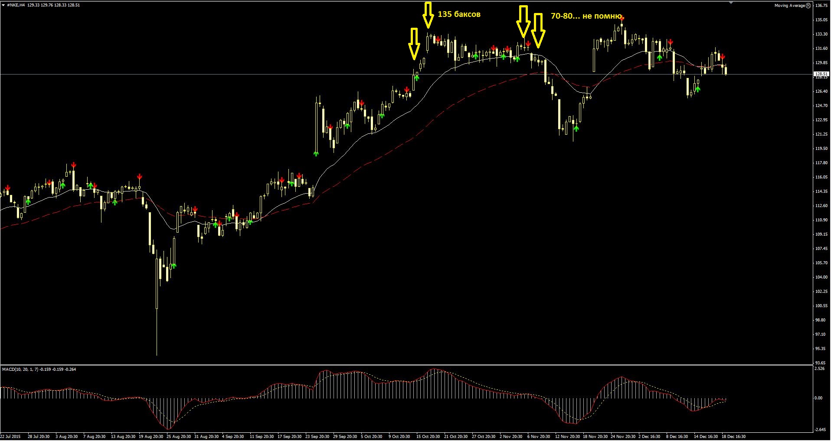Click the sad-face expert advisor icon

click(808, 6)
